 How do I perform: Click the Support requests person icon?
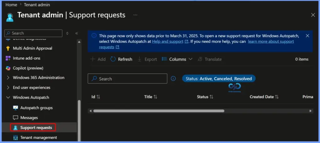[x=16, y=128]
